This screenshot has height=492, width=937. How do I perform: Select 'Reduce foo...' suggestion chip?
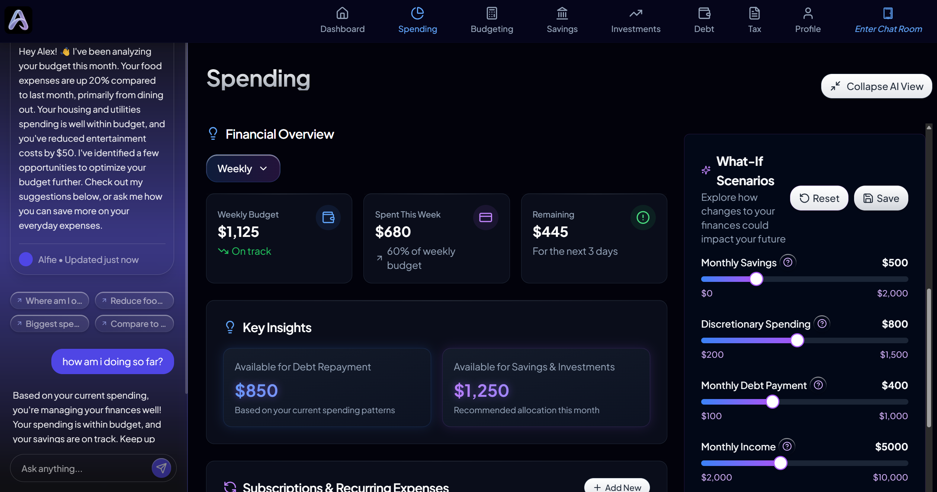134,300
